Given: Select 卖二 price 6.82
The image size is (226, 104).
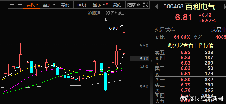Looking at the screenshot, I should click(186, 68).
